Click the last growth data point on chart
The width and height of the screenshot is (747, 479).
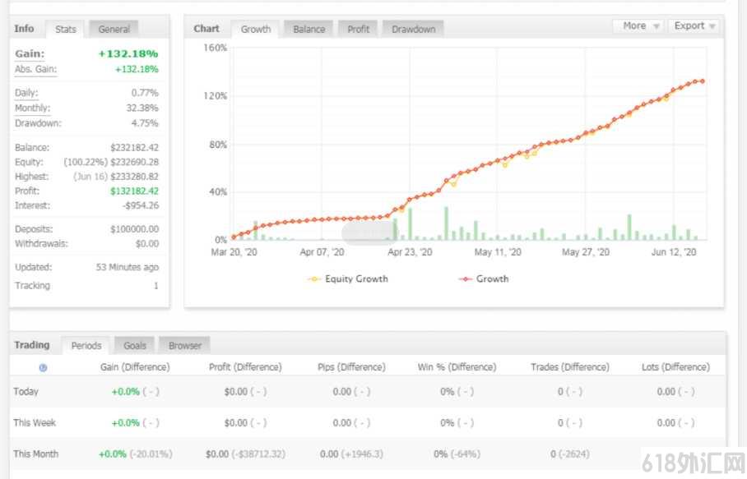pos(703,81)
